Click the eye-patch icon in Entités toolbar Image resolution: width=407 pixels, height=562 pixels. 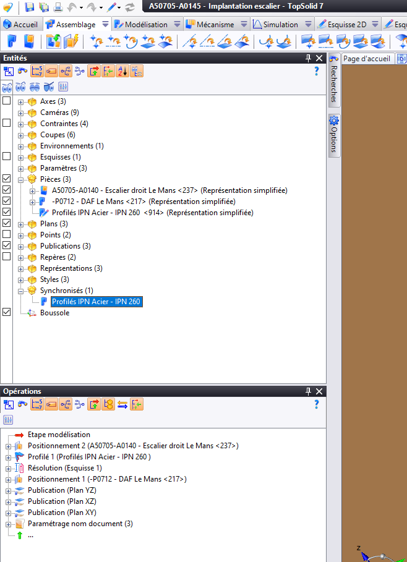click(x=49, y=87)
